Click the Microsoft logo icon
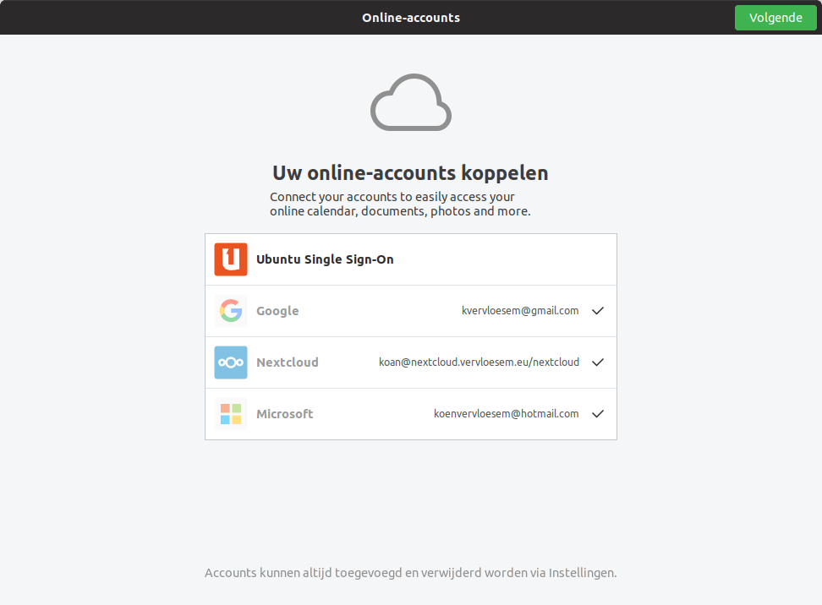The width and height of the screenshot is (822, 605). coord(231,414)
